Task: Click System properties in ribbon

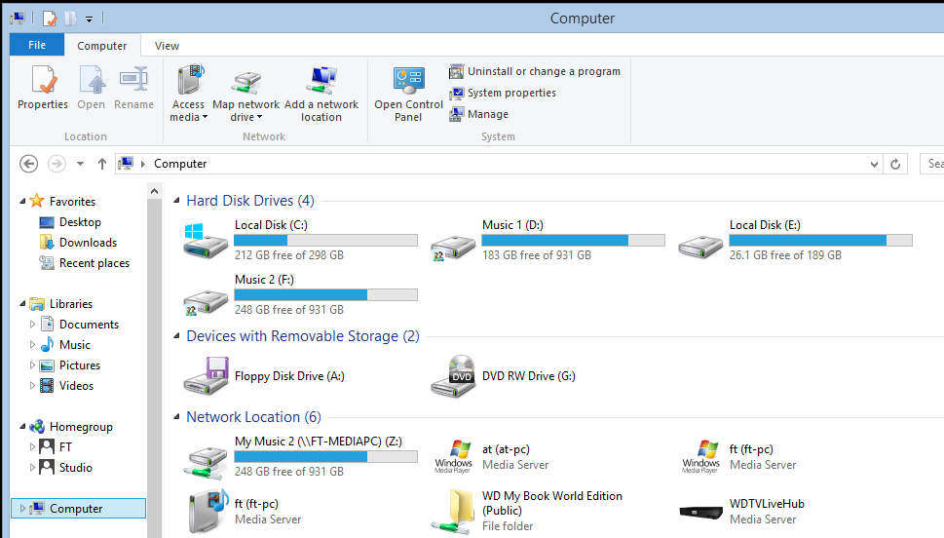Action: click(x=510, y=93)
